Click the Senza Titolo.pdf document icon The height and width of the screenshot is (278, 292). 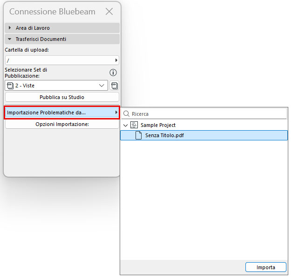(138, 135)
